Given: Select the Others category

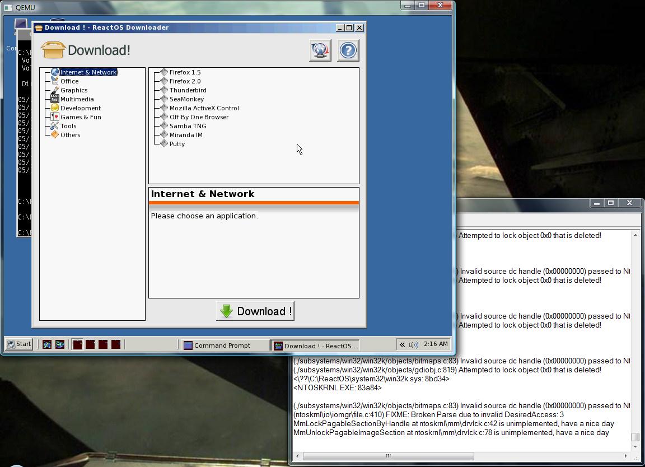Looking at the screenshot, I should click(70, 135).
